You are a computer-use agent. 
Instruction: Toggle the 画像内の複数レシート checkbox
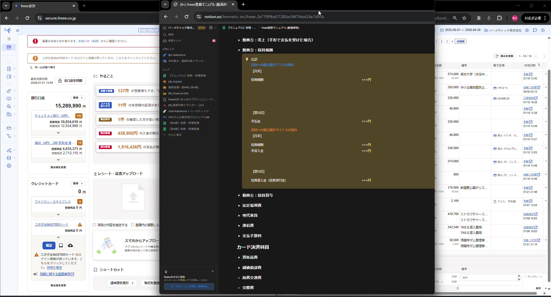(x=132, y=225)
